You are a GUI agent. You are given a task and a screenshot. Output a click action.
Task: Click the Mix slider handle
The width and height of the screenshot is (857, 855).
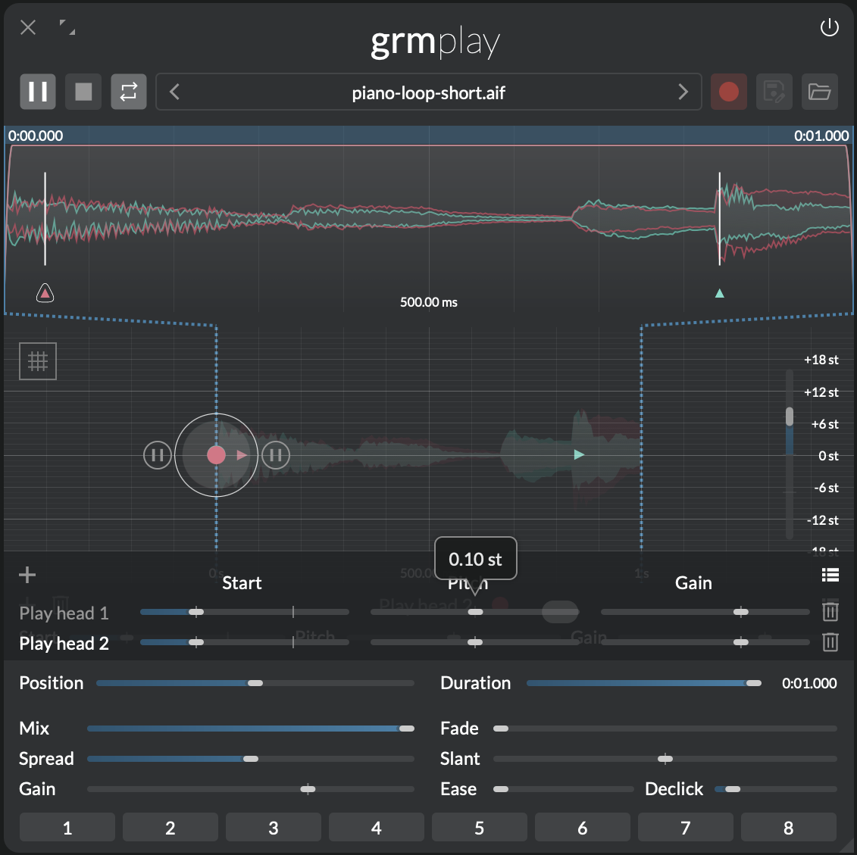[407, 729]
